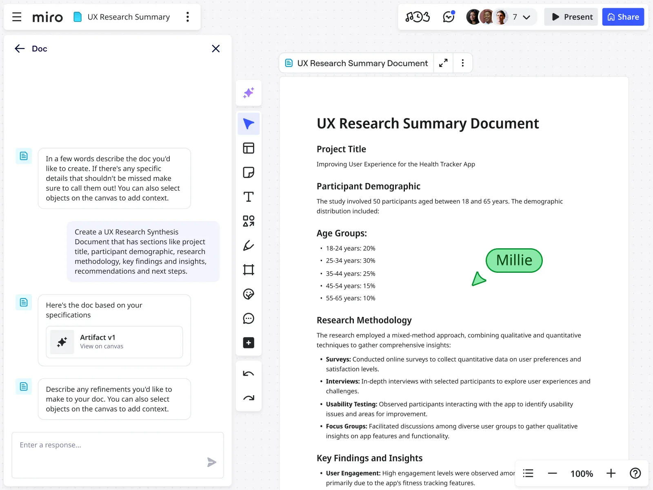This screenshot has height=490, width=653.
Task: Open the Comment tool
Action: point(249,318)
